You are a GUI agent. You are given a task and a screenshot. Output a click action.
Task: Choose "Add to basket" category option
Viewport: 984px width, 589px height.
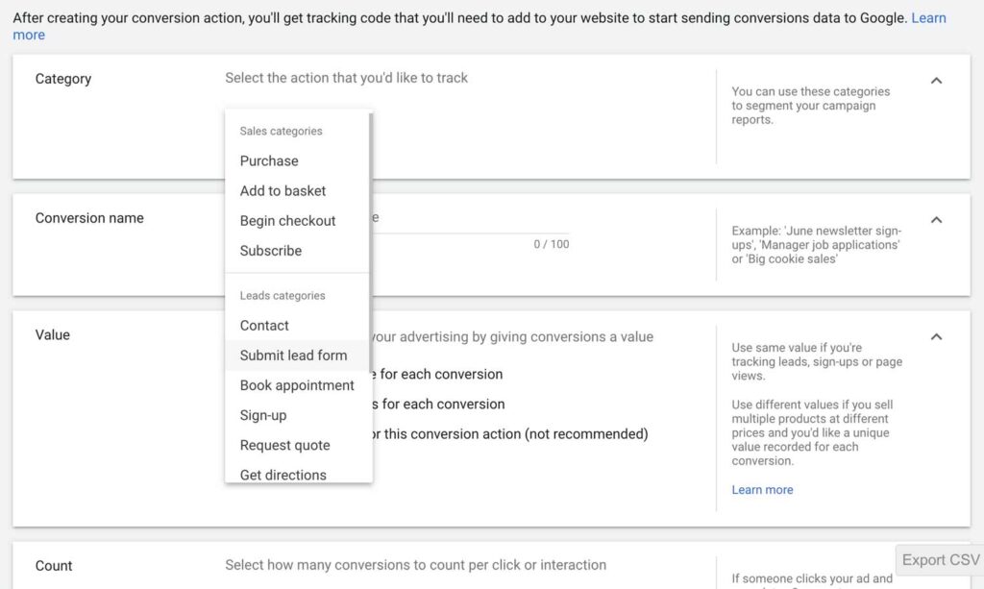[282, 190]
